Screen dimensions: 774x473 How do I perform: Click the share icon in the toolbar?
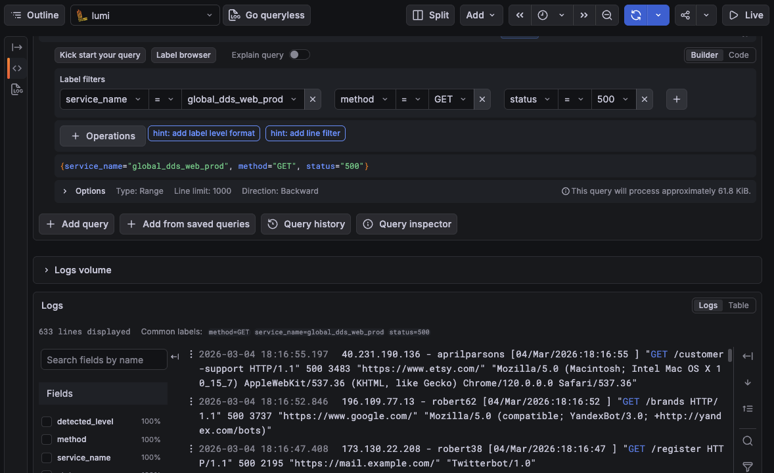pyautogui.click(x=685, y=15)
